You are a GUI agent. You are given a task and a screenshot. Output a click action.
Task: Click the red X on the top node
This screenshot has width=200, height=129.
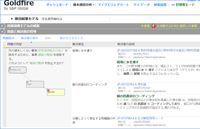pyautogui.click(x=10, y=68)
